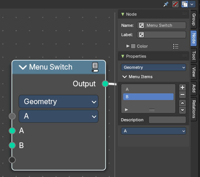The width and height of the screenshot is (200, 177).
Task: Click the Name field showing Menu Switch
Action: coord(162,25)
